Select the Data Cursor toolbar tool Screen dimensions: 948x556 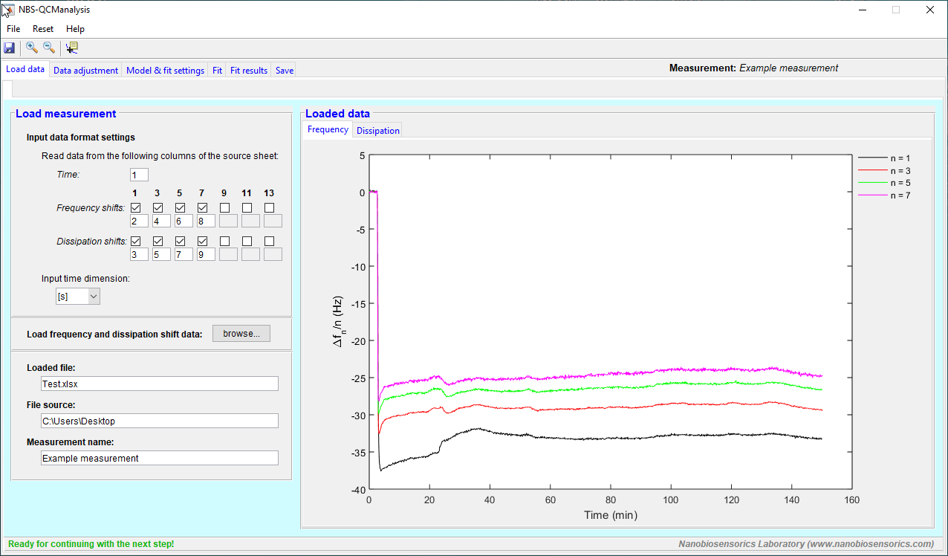point(71,48)
